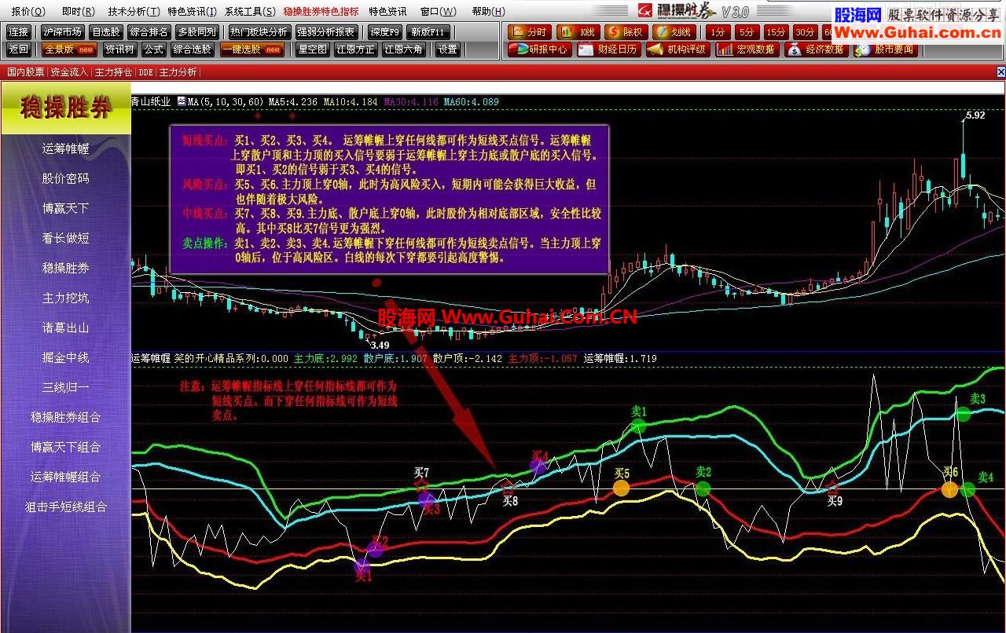Open the 经济数据 economic data
The image size is (1006, 633).
point(816,49)
